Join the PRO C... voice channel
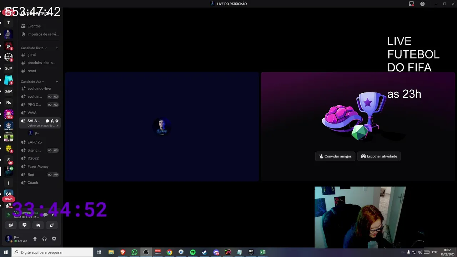 point(39,105)
